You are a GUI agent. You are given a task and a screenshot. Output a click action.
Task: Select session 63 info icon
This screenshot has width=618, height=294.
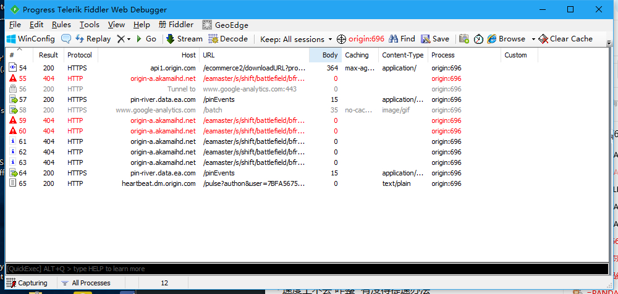pos(12,162)
